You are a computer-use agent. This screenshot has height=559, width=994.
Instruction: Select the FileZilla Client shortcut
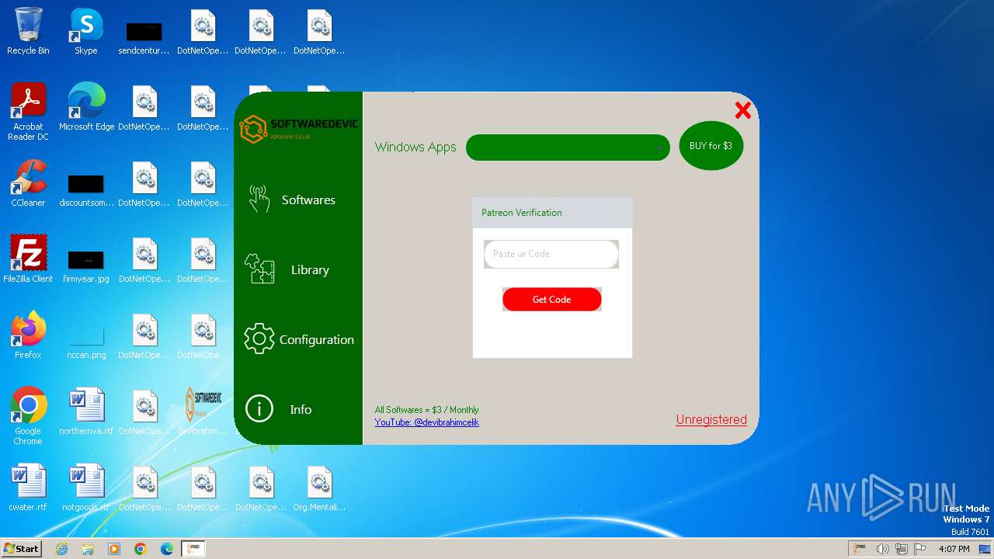28,260
